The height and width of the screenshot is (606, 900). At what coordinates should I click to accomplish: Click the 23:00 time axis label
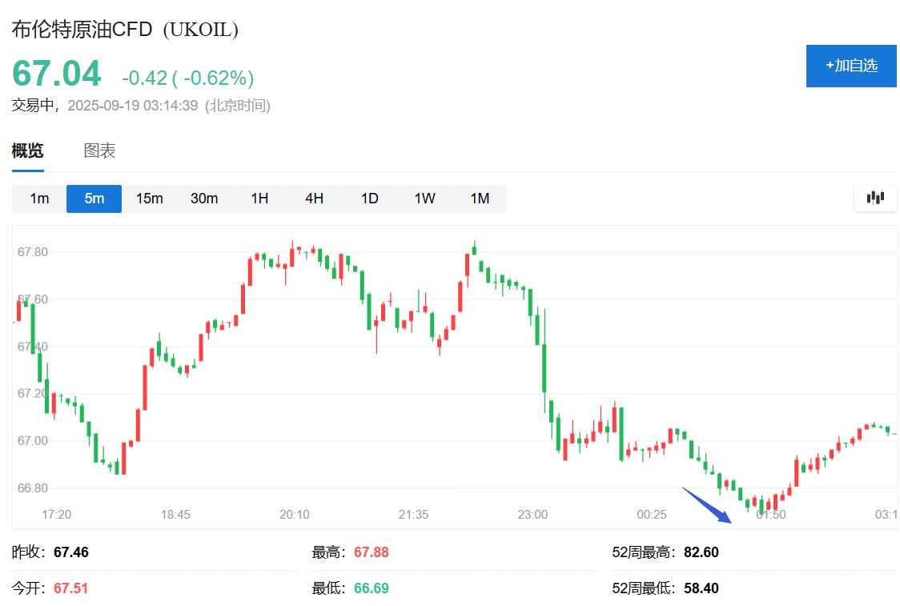(x=532, y=514)
